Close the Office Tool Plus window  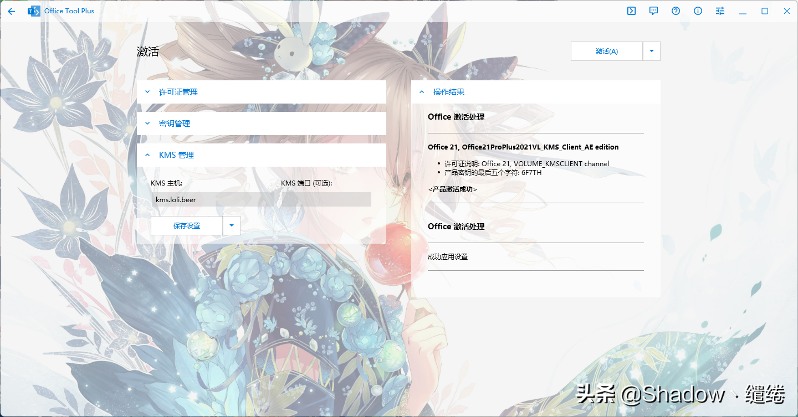pyautogui.click(x=786, y=11)
